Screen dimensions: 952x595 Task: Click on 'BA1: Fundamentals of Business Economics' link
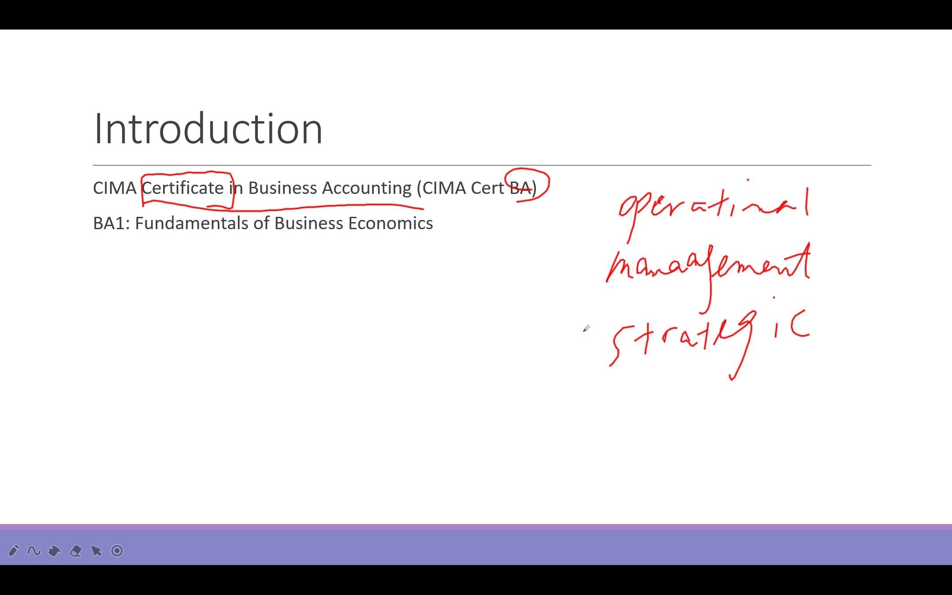pos(263,222)
